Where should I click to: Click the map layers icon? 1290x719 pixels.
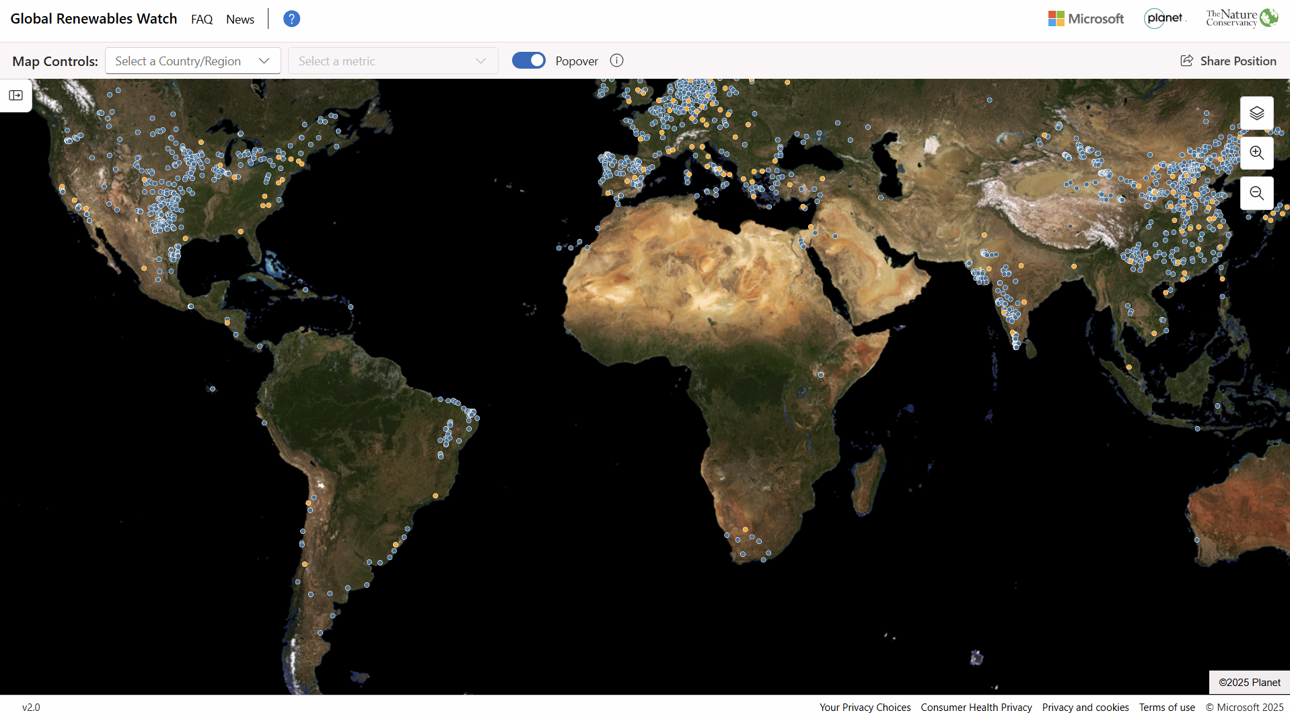pyautogui.click(x=1256, y=112)
